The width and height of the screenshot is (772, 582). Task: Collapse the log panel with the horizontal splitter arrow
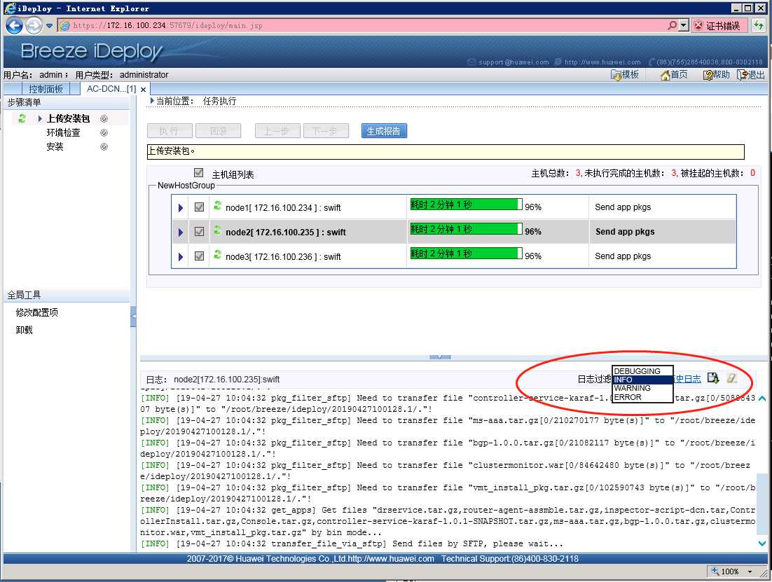tap(440, 356)
